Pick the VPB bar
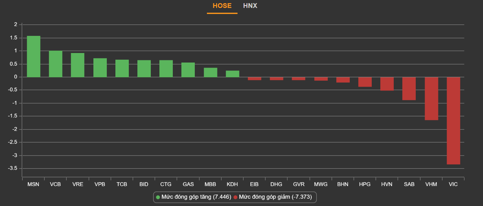This screenshot has width=483, height=206. click(x=100, y=68)
